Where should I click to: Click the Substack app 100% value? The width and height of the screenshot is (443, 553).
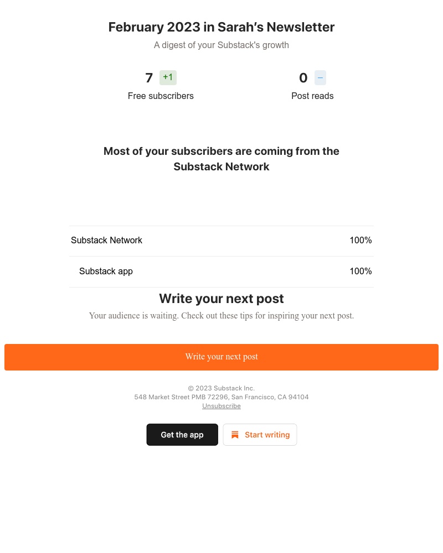pos(360,271)
